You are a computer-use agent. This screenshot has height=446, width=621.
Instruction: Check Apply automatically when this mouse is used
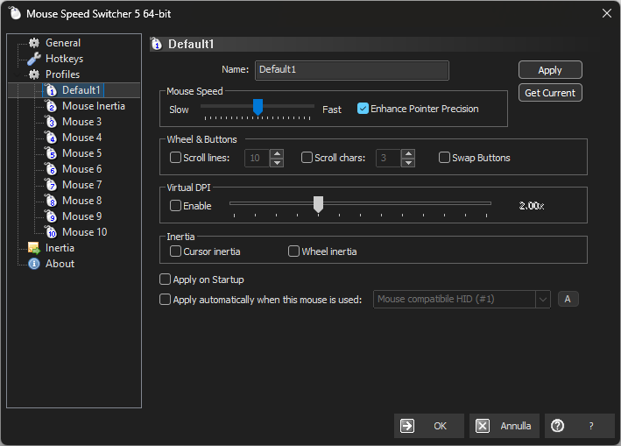(166, 300)
